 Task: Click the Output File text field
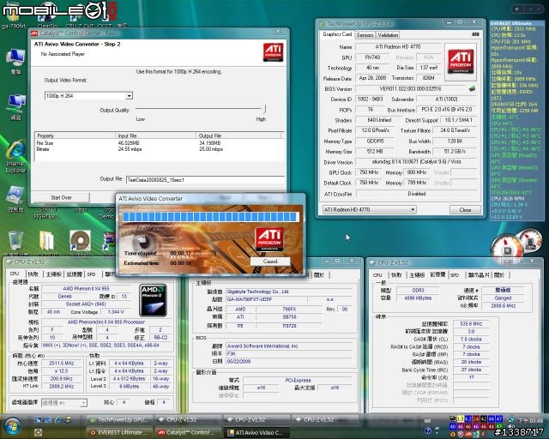[205, 179]
